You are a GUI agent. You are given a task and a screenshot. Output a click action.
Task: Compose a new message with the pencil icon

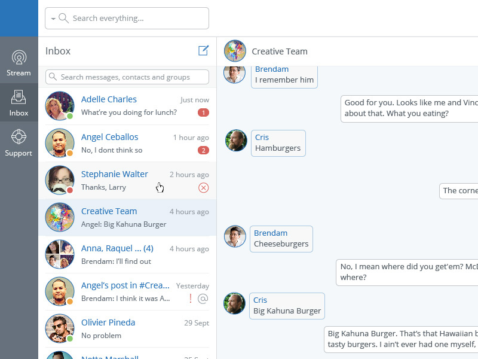pyautogui.click(x=203, y=50)
